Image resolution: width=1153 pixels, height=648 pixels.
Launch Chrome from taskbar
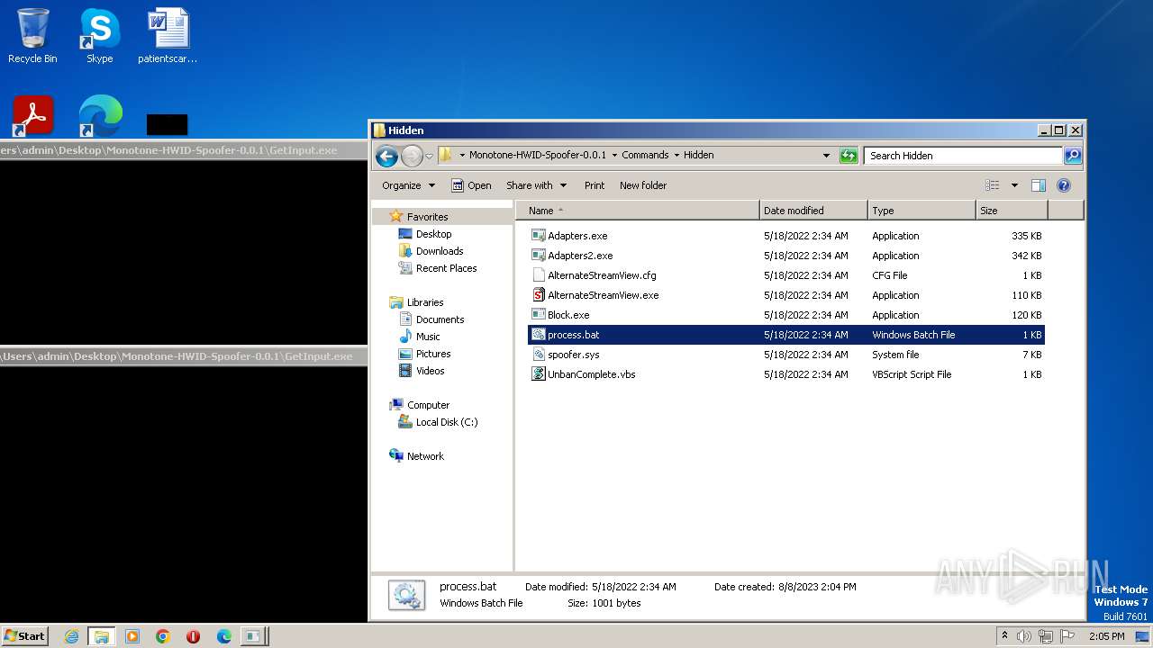[163, 636]
